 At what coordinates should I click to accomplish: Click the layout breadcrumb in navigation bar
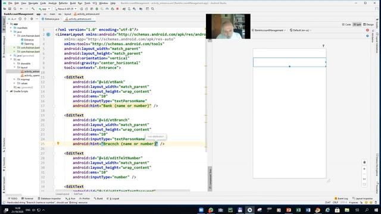(67, 14)
